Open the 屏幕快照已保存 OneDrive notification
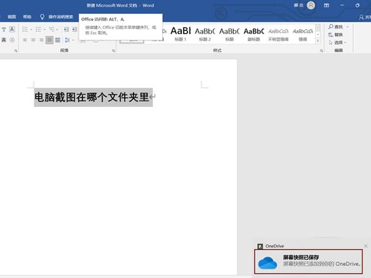The image size is (371, 278). point(308,262)
